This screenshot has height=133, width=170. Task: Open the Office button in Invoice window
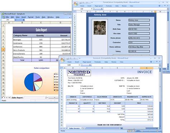(x=62, y=60)
